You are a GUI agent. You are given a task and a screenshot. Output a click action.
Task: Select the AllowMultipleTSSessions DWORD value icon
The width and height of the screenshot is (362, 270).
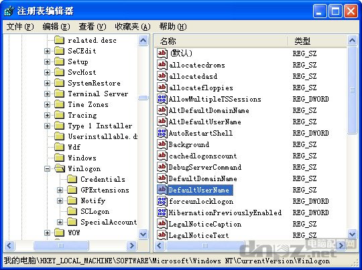pos(162,99)
